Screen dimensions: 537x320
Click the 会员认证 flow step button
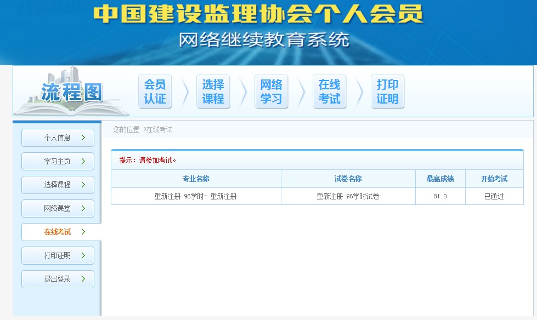[x=155, y=92]
